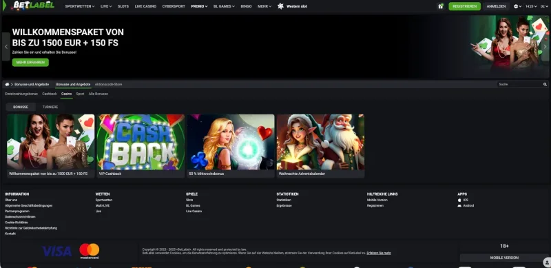Open Statistiken footer link
Viewport: 551px width, 268px height.
284,200
